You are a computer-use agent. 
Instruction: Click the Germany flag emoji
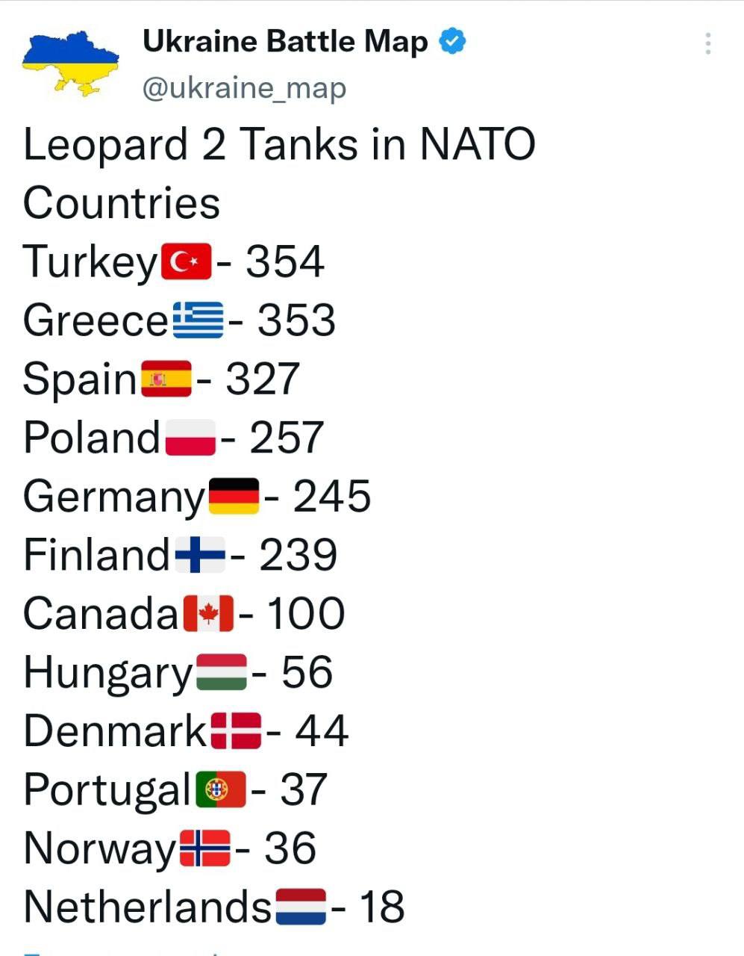point(234,497)
